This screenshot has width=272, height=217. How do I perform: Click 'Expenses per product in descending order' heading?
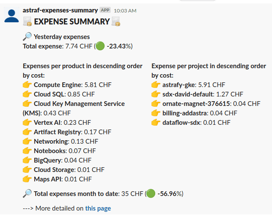click(x=82, y=71)
